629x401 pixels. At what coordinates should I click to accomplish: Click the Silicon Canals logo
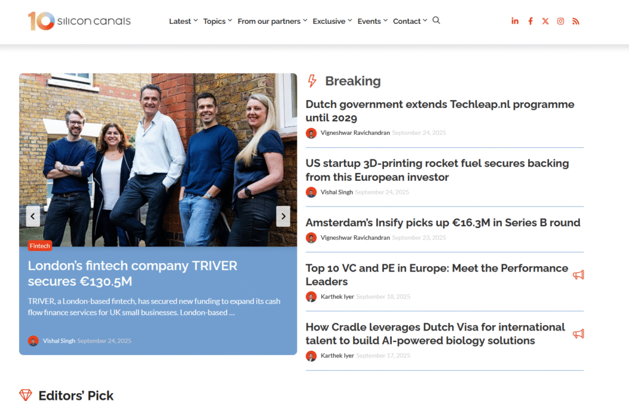(79, 21)
